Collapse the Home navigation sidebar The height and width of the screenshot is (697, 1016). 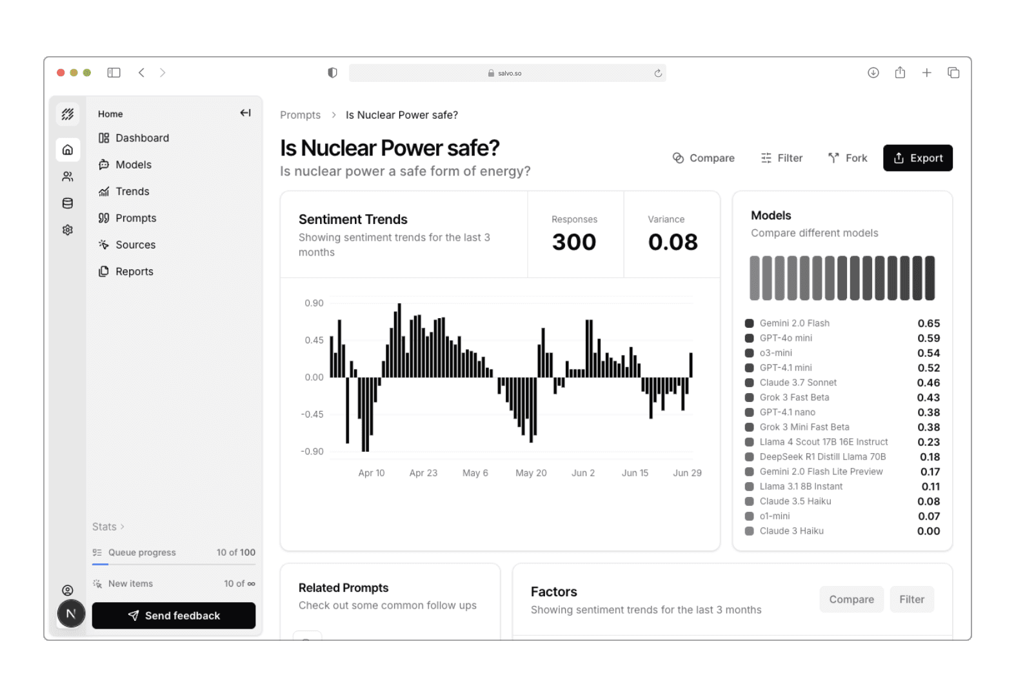(x=245, y=113)
